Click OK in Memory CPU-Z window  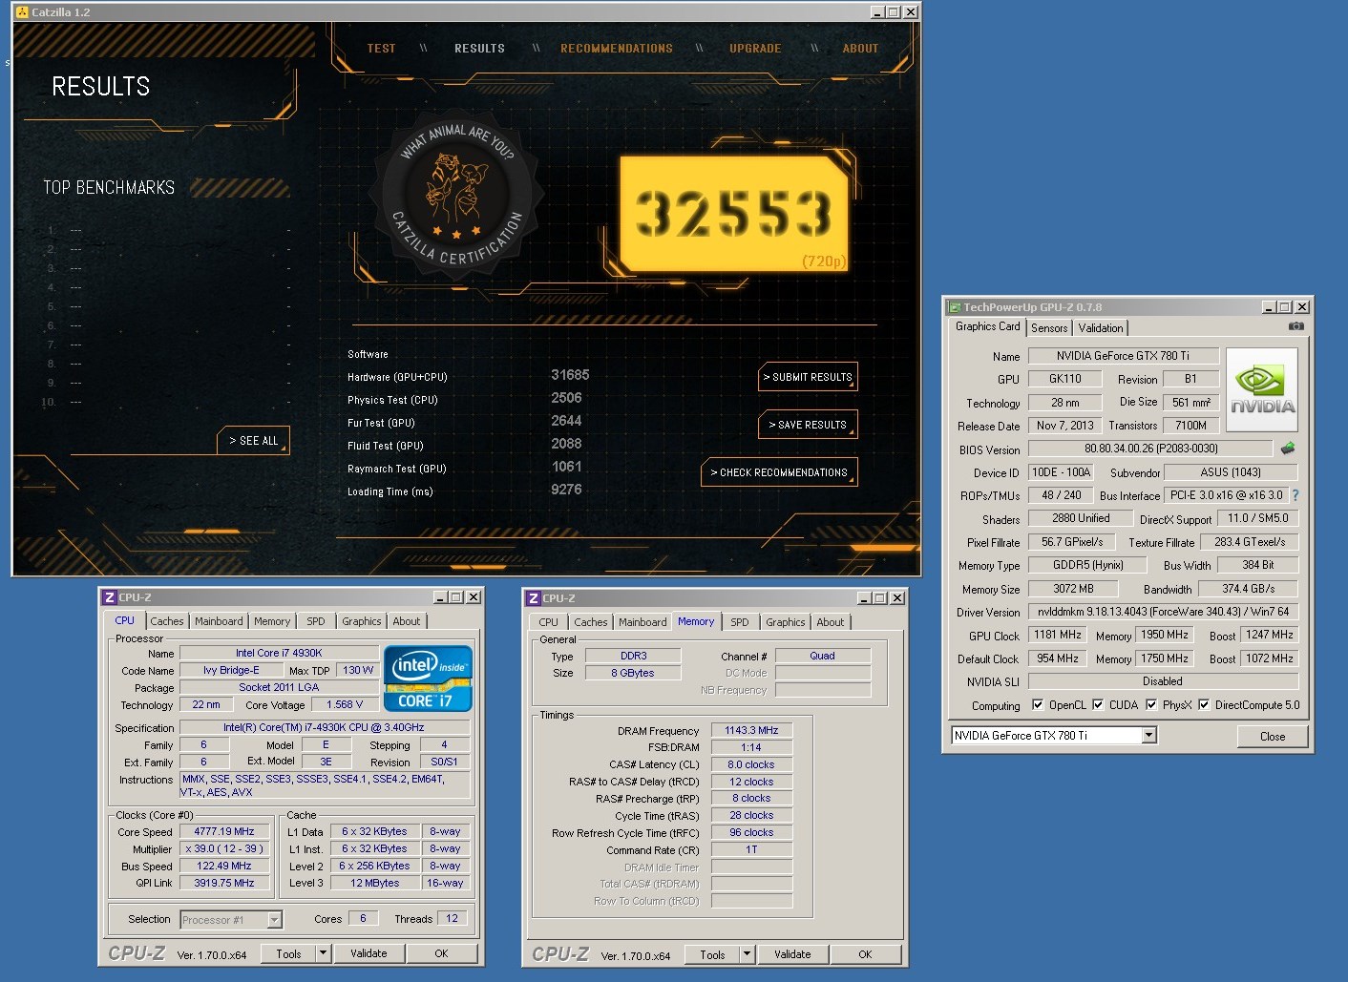(865, 954)
